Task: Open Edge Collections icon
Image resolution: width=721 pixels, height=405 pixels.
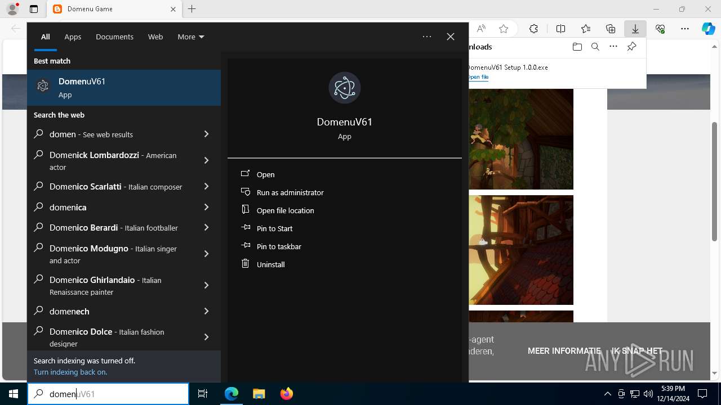Action: point(611,29)
